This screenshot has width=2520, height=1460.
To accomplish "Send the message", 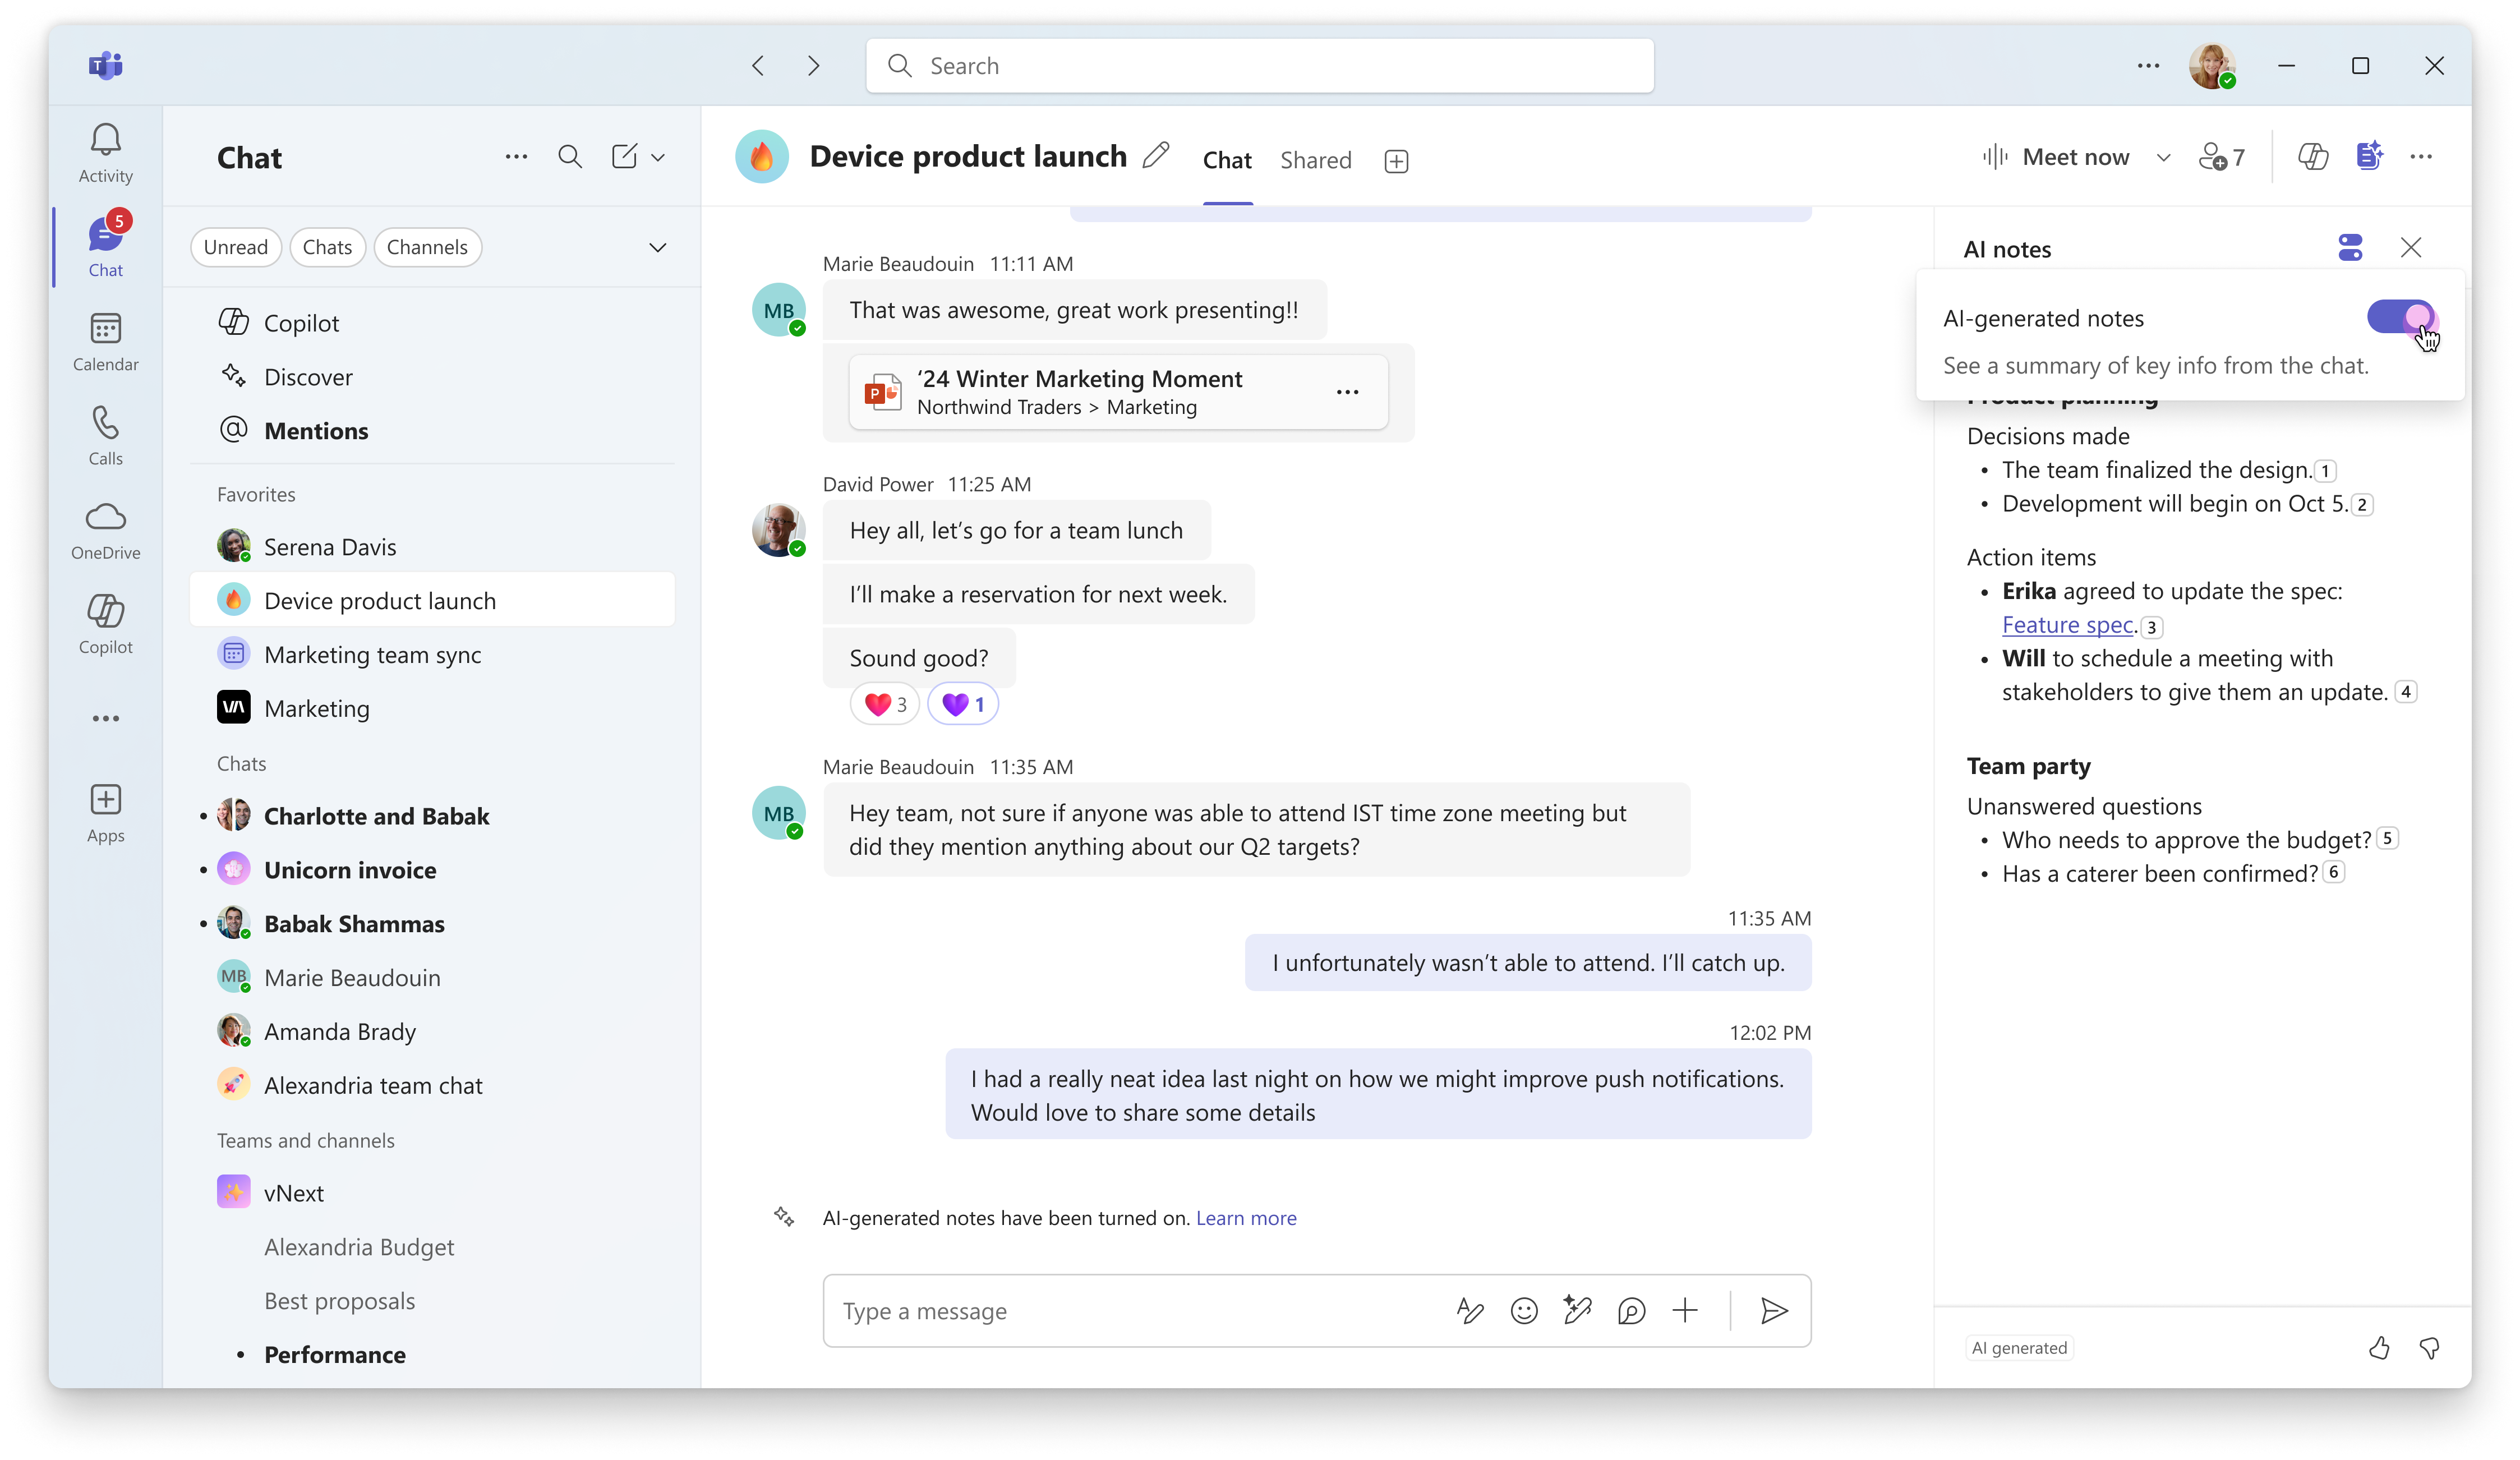I will [x=1774, y=1310].
